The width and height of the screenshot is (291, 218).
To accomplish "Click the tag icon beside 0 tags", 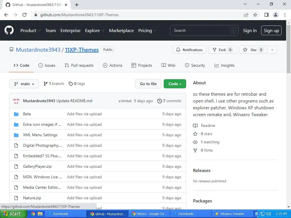I will pos(71,84).
